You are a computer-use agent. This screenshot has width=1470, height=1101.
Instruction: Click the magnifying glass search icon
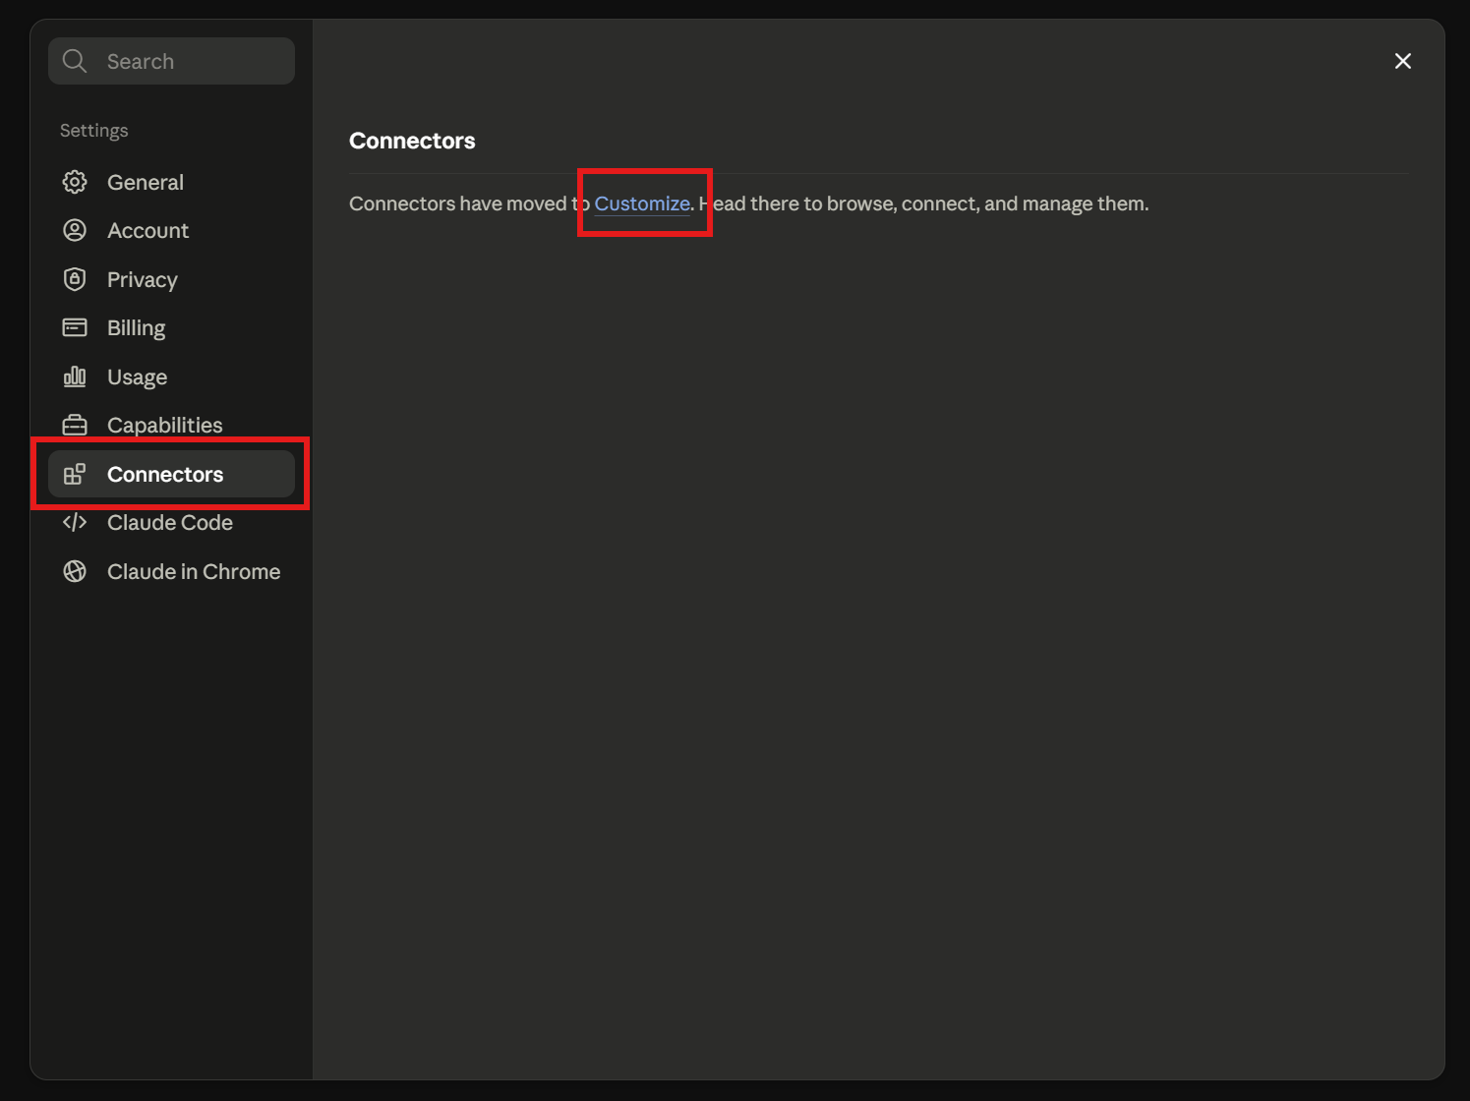click(x=75, y=61)
